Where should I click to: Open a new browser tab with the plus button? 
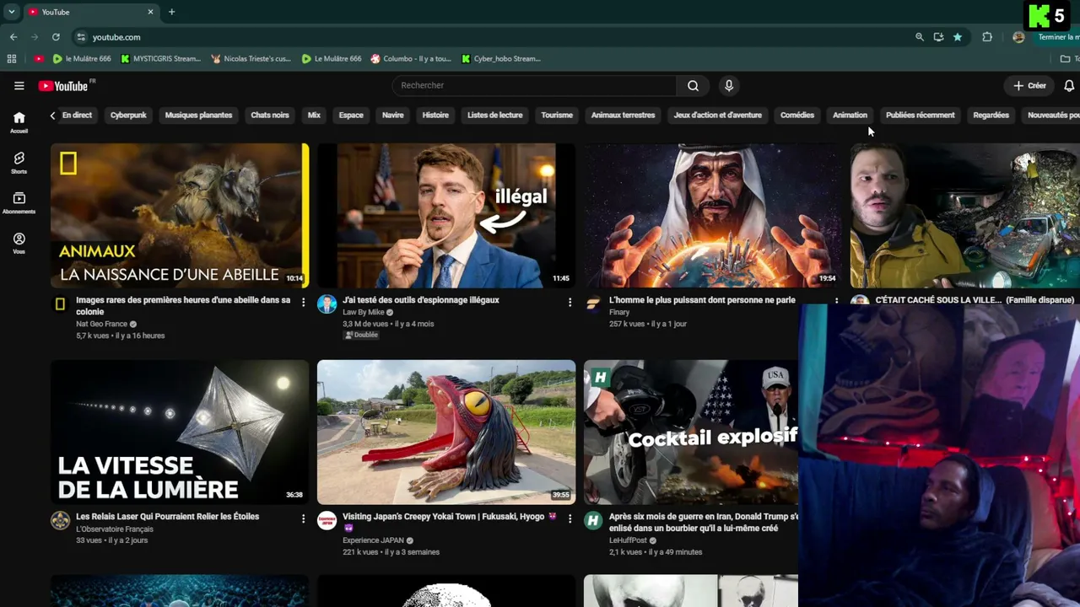tap(171, 12)
